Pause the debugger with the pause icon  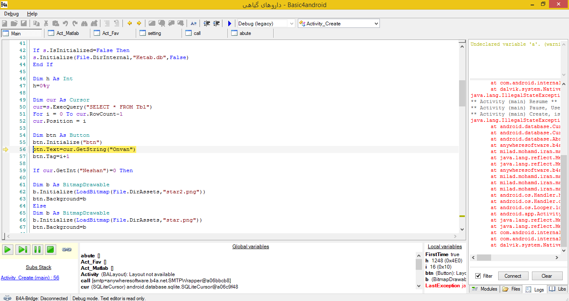coord(37,249)
